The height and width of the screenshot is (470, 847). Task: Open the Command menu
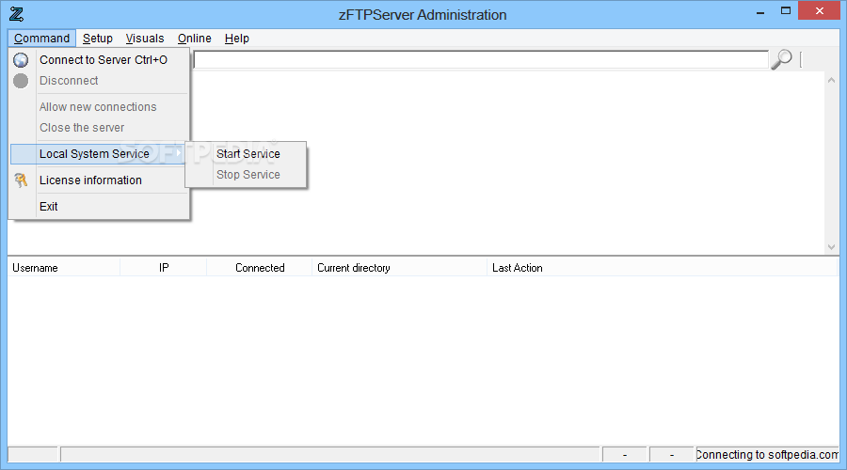pos(41,39)
